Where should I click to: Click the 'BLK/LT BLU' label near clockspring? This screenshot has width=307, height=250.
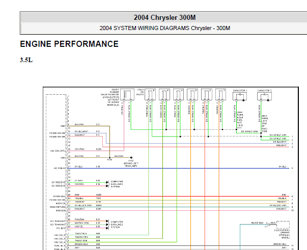[x=257, y=223]
